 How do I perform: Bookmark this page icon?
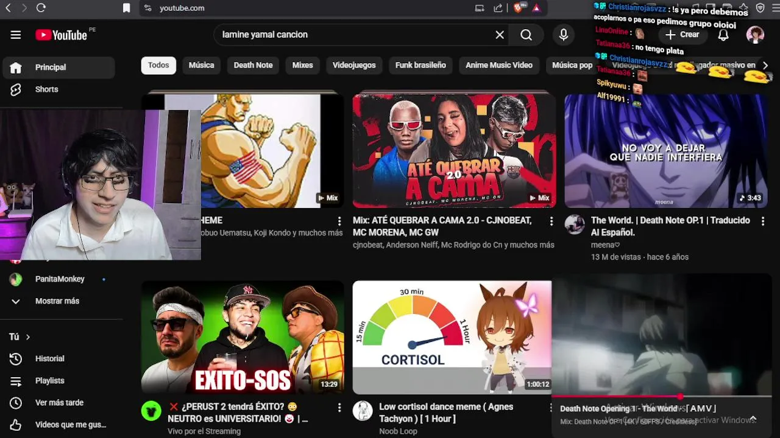pos(126,8)
